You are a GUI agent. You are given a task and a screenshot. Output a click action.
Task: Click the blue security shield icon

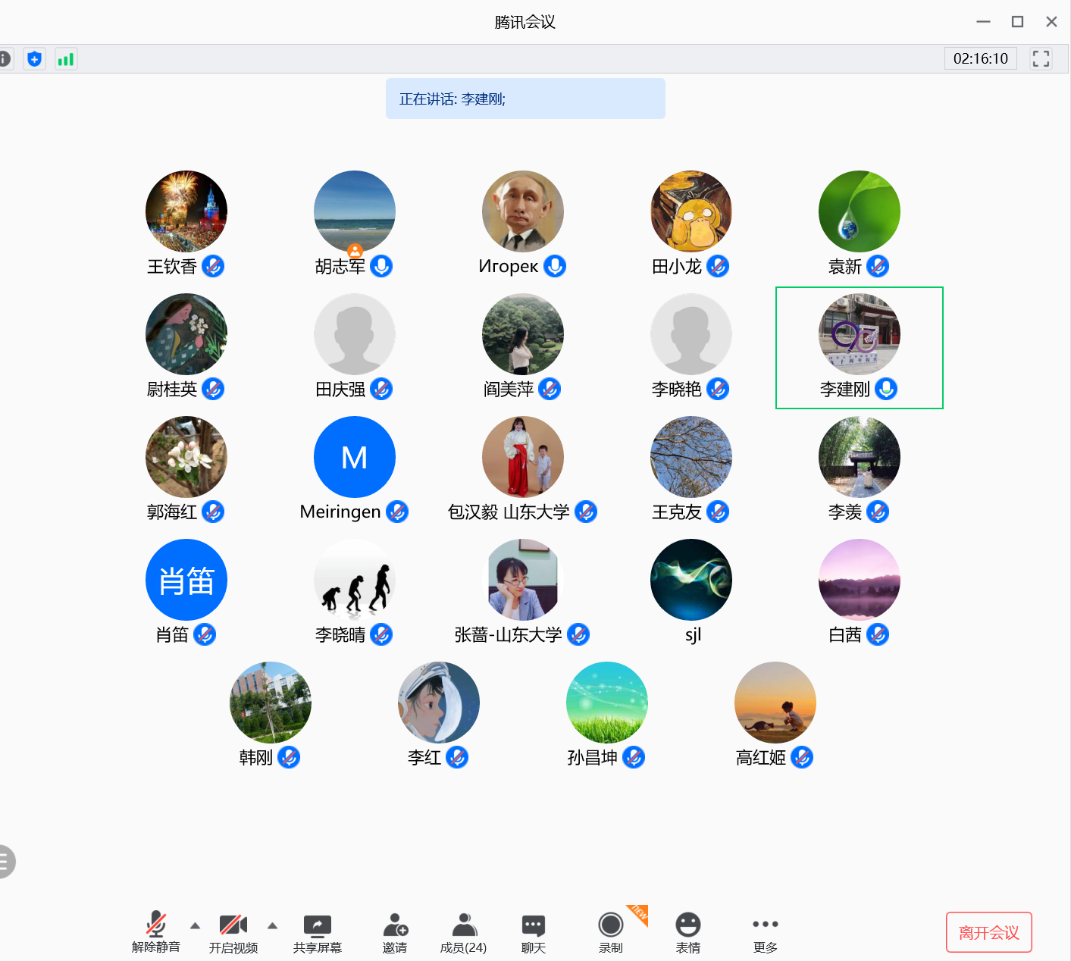pos(34,59)
